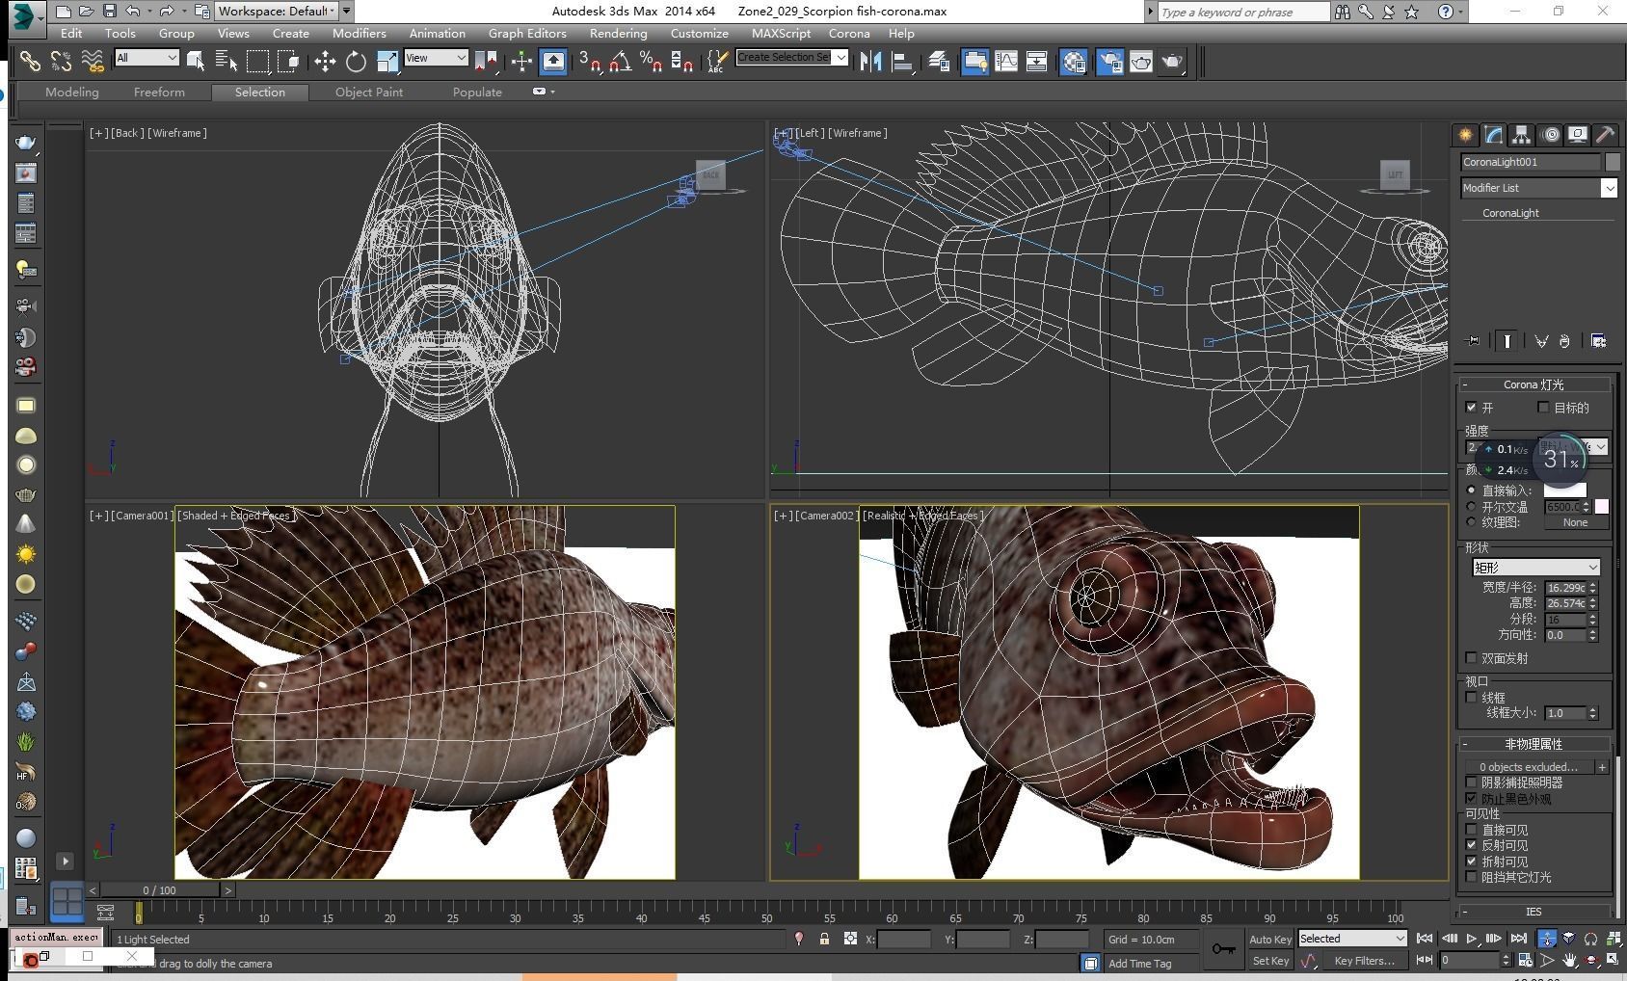1627x981 pixels.
Task: Click the Select by Name icon
Action: coord(227,62)
